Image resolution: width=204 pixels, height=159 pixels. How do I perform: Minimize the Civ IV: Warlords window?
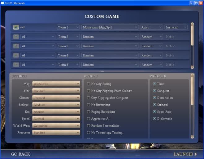click(192, 3)
